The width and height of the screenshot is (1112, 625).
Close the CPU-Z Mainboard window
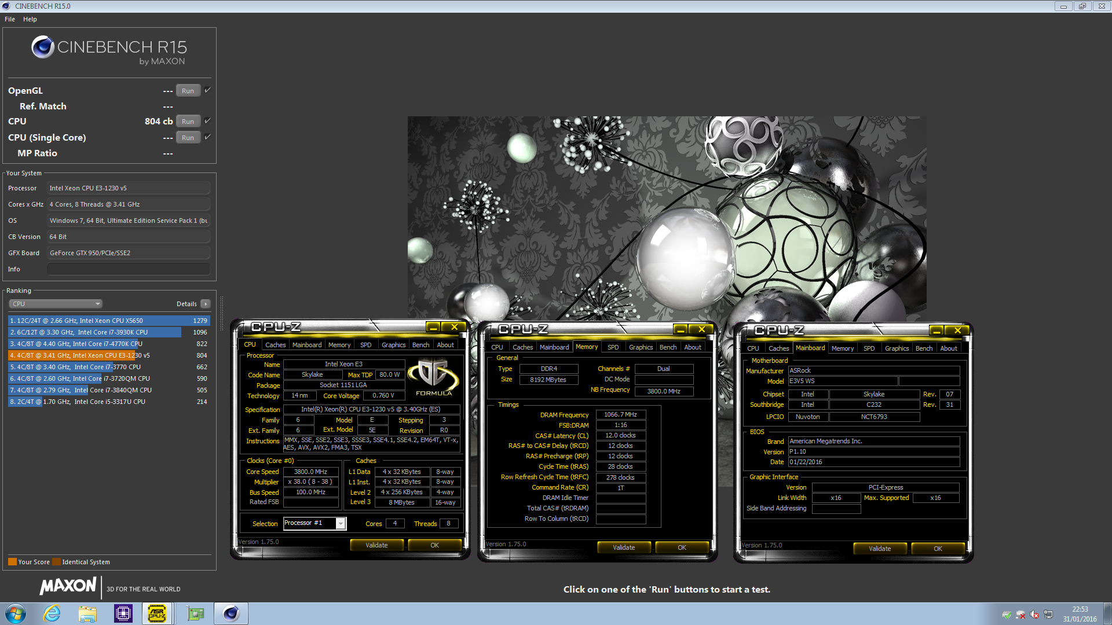click(x=957, y=331)
